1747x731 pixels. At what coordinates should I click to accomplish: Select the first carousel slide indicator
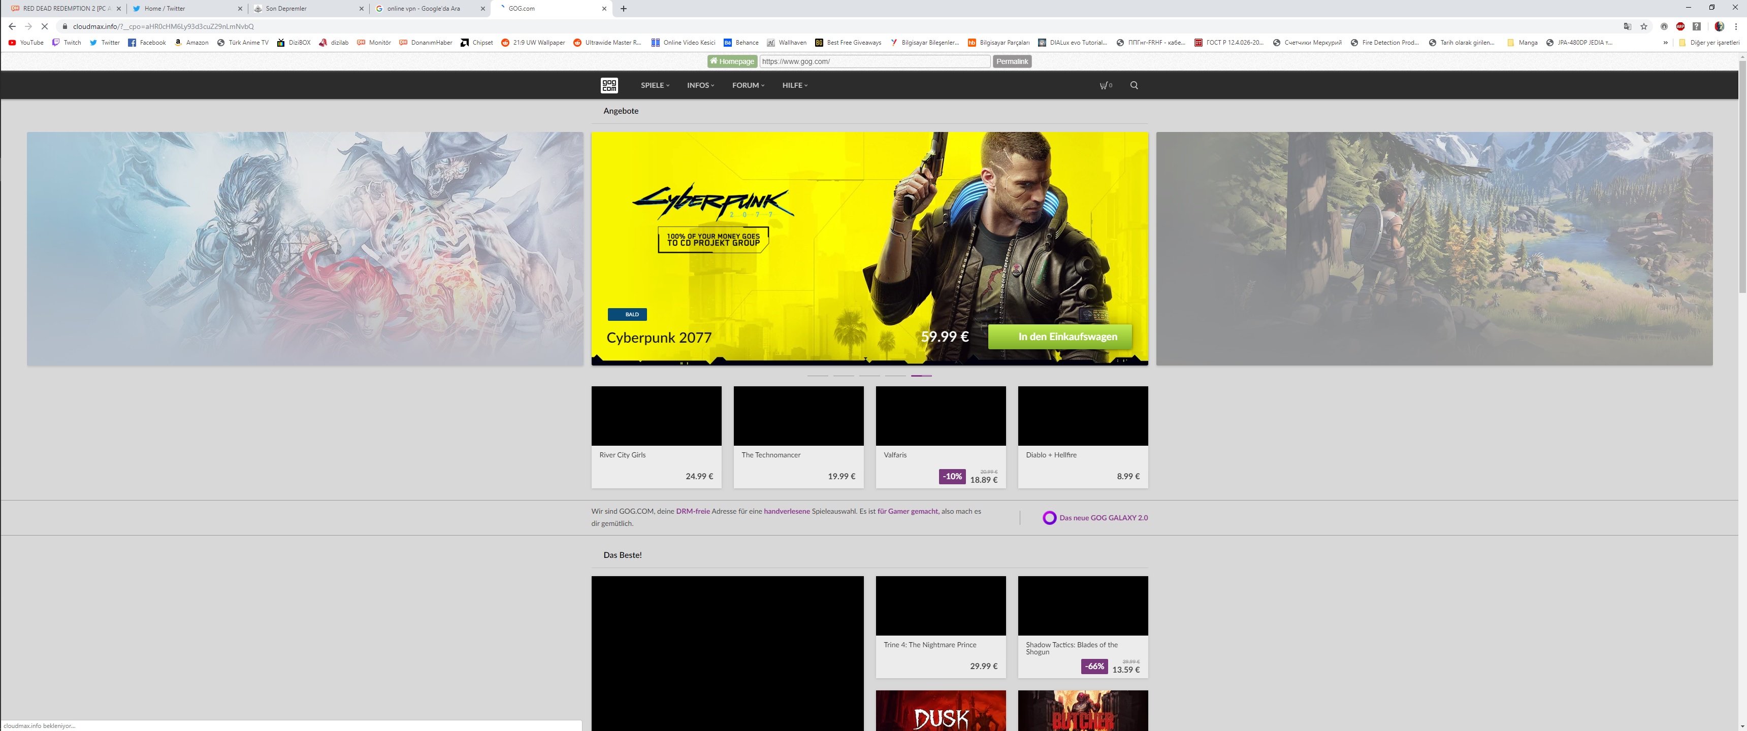click(817, 376)
